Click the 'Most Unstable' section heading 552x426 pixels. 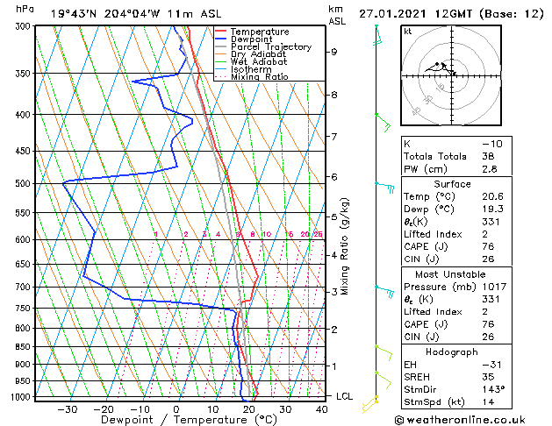click(450, 274)
